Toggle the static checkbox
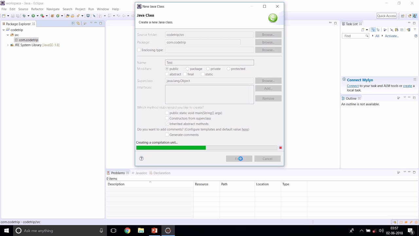This screenshot has width=419, height=236. coord(203,74)
